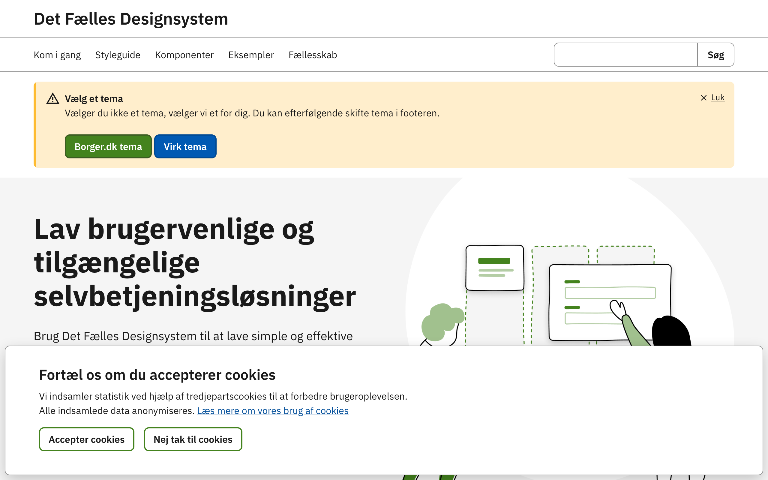This screenshot has width=768, height=480.
Task: Close the theme alert with Luk
Action: [712, 97]
